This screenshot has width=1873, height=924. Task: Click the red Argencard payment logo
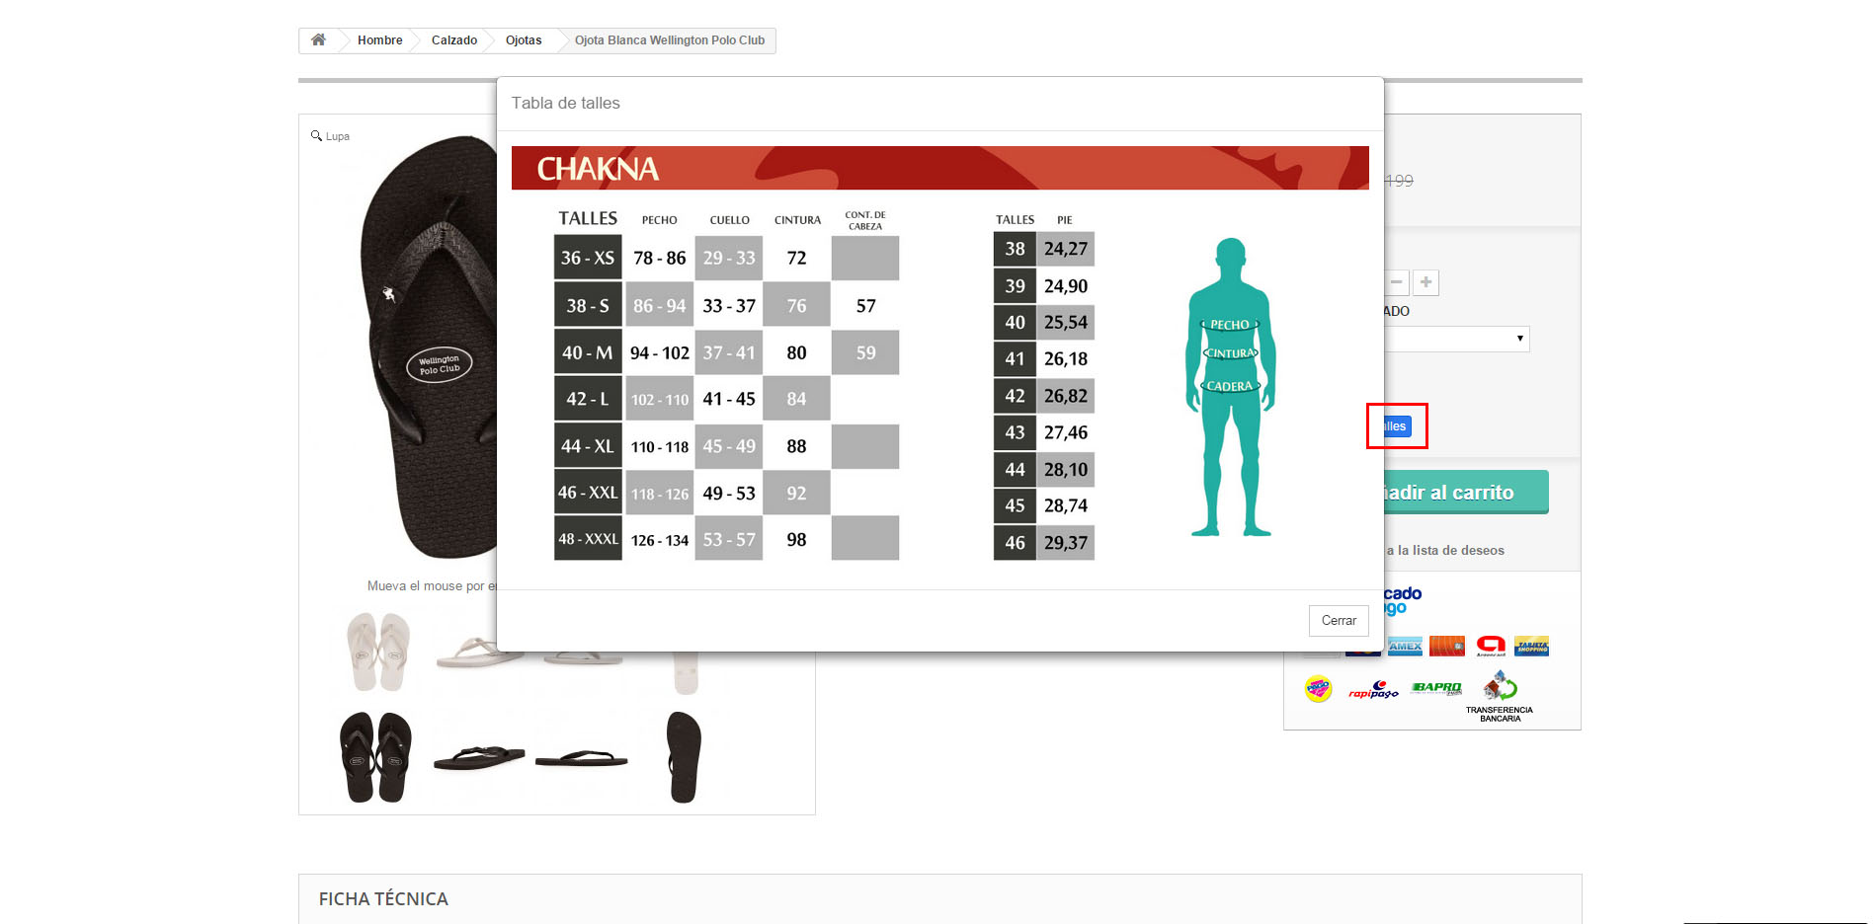click(x=1491, y=647)
